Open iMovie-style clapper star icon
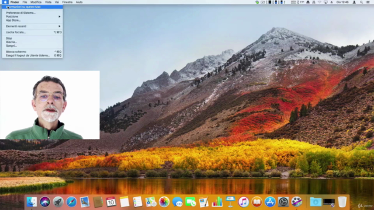The height and width of the screenshot is (210, 374). pos(296,202)
